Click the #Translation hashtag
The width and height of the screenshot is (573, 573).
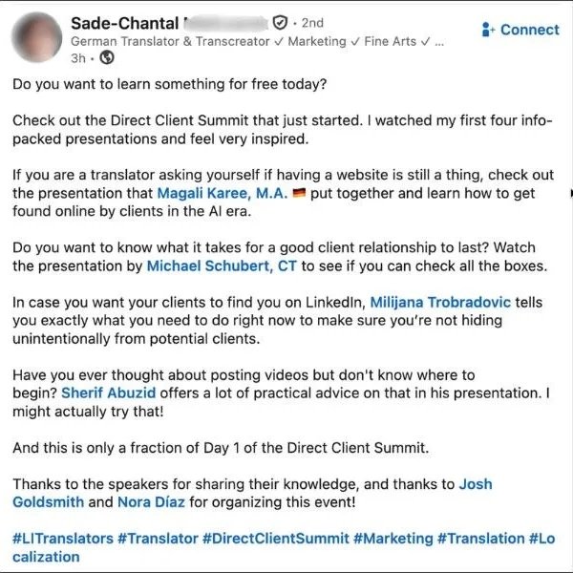pyautogui.click(x=481, y=539)
